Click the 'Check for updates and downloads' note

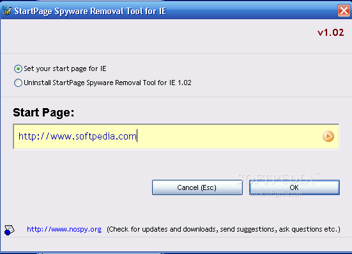(224, 229)
